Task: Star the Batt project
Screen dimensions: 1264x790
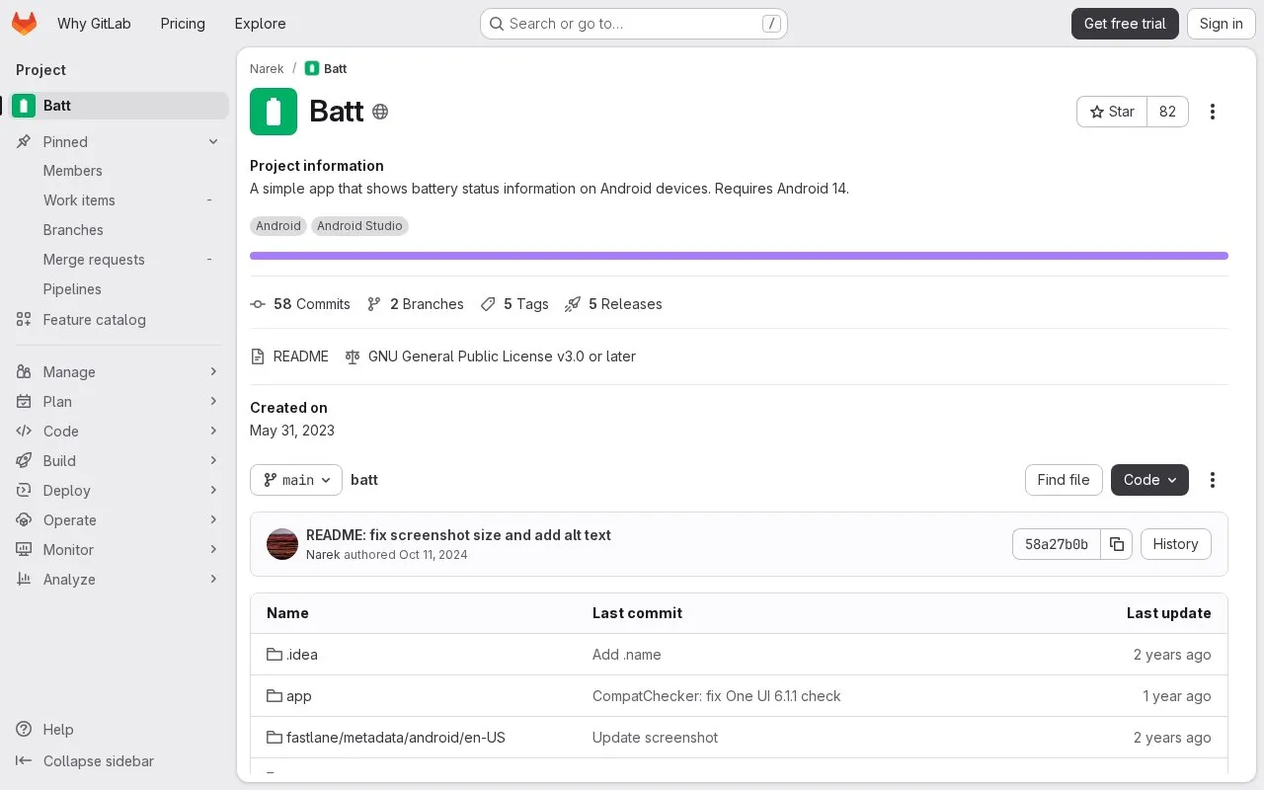Action: click(1112, 112)
